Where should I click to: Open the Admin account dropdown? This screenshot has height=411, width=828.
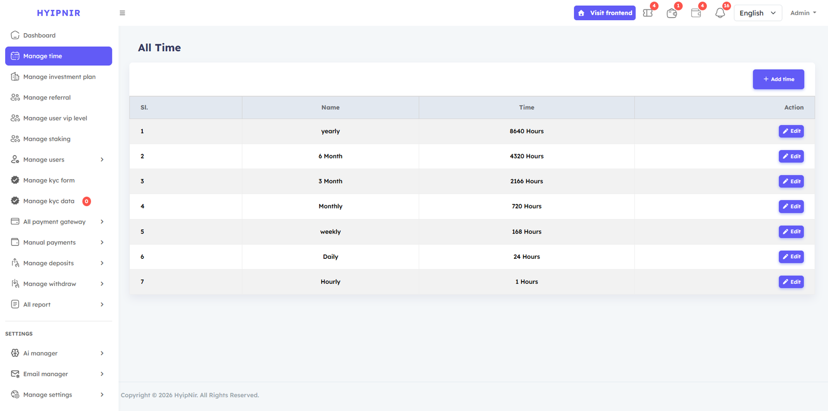(x=803, y=13)
